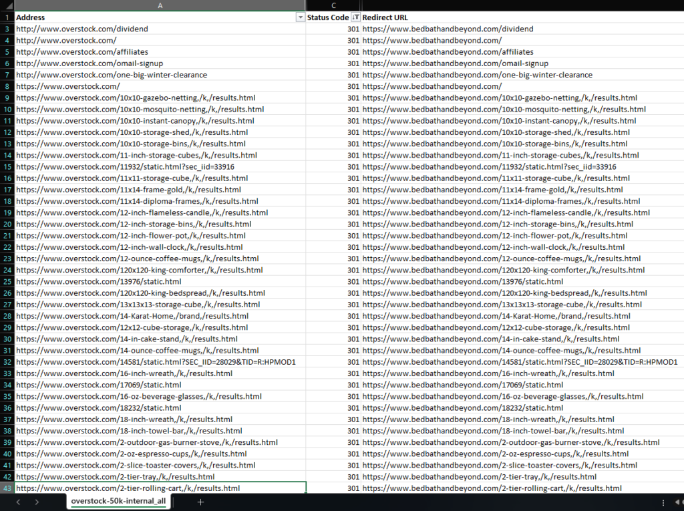
Task: Click the one-big-winter-clearance address cell
Action: click(111, 74)
